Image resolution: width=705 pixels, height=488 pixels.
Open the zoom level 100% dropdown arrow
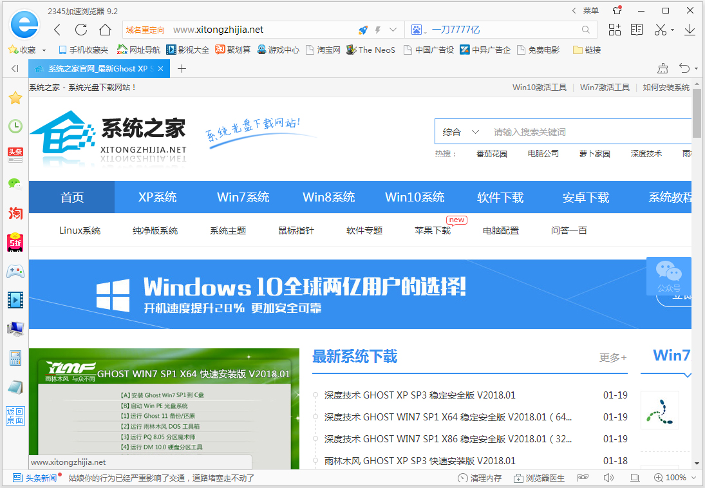[x=693, y=478]
